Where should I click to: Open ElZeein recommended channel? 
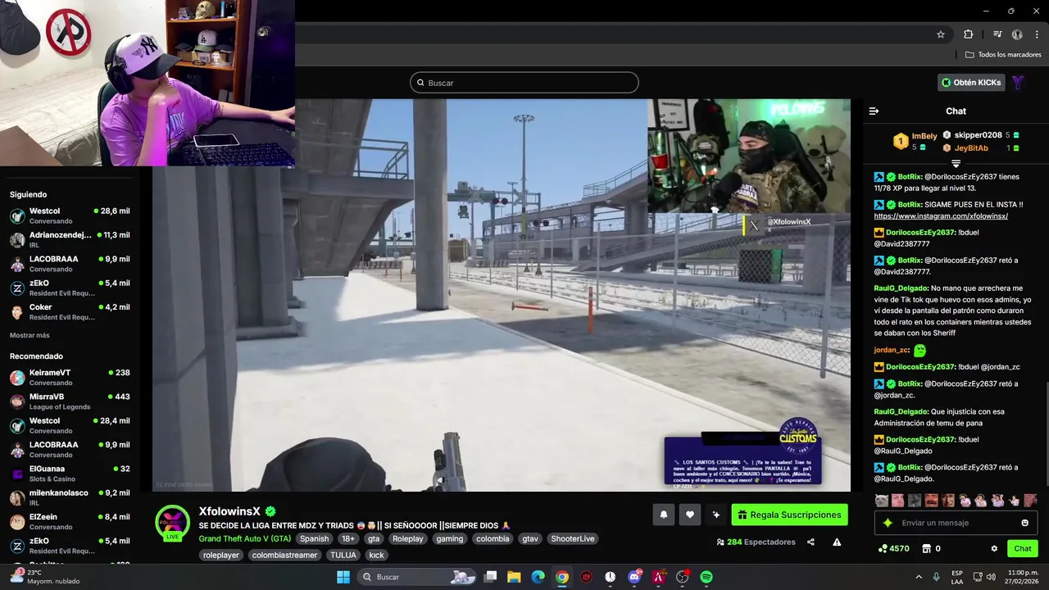70,521
